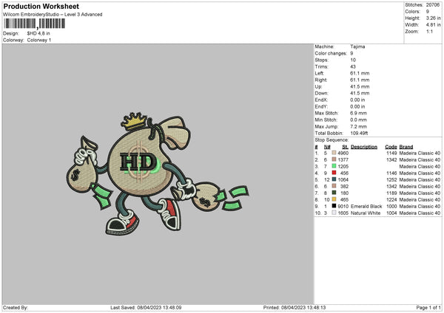Screen dimensions: 444x313
Task: Select the green swatch in the 1205 row
Action: pos(334,166)
